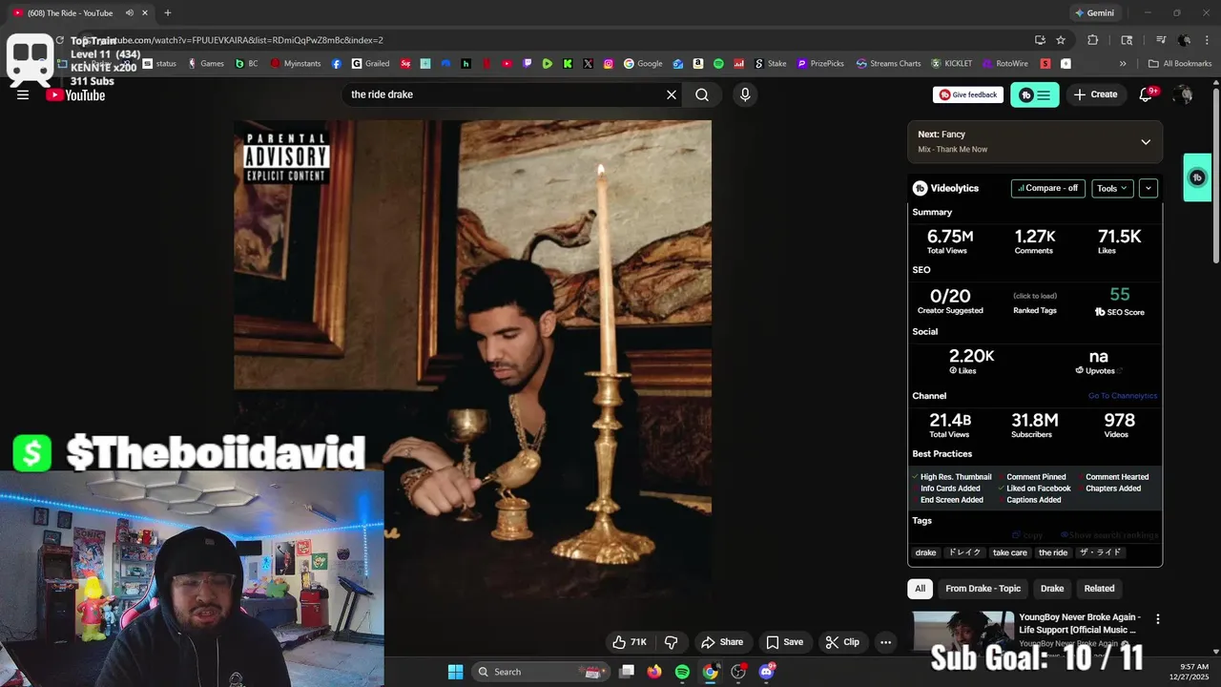Open the RotoWire bookmark
1221x687 pixels.
1004,64
